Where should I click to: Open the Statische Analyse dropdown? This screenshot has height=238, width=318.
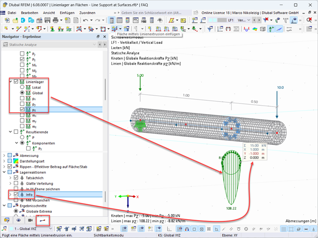pyautogui.click(x=49, y=45)
